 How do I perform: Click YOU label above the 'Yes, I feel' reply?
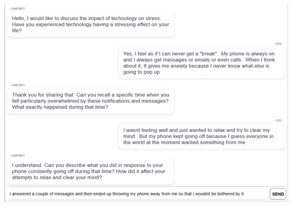click(278, 44)
